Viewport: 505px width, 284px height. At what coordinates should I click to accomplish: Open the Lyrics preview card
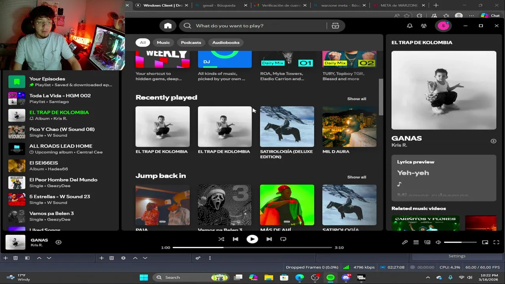[444, 177]
